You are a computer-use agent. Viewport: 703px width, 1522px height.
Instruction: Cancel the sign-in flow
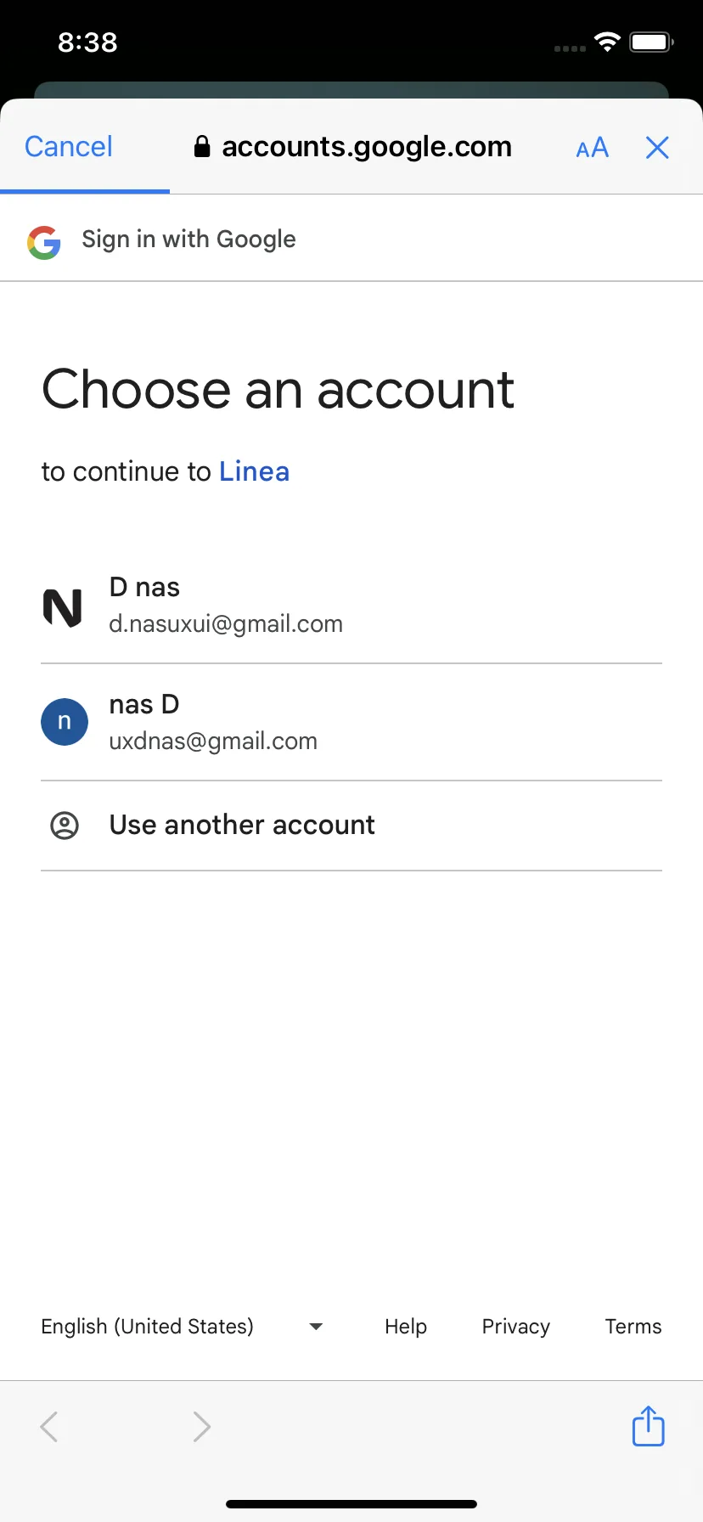pyautogui.click(x=69, y=147)
